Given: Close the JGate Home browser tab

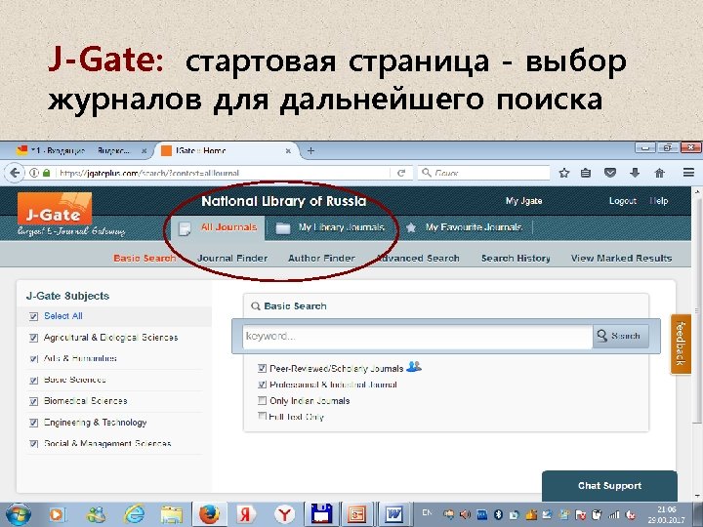Looking at the screenshot, I should pyautogui.click(x=288, y=151).
